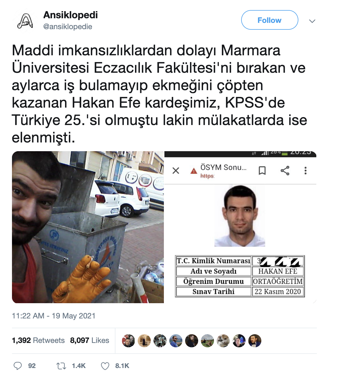
Task: View the 8,097 Likes list
Action: point(90,340)
